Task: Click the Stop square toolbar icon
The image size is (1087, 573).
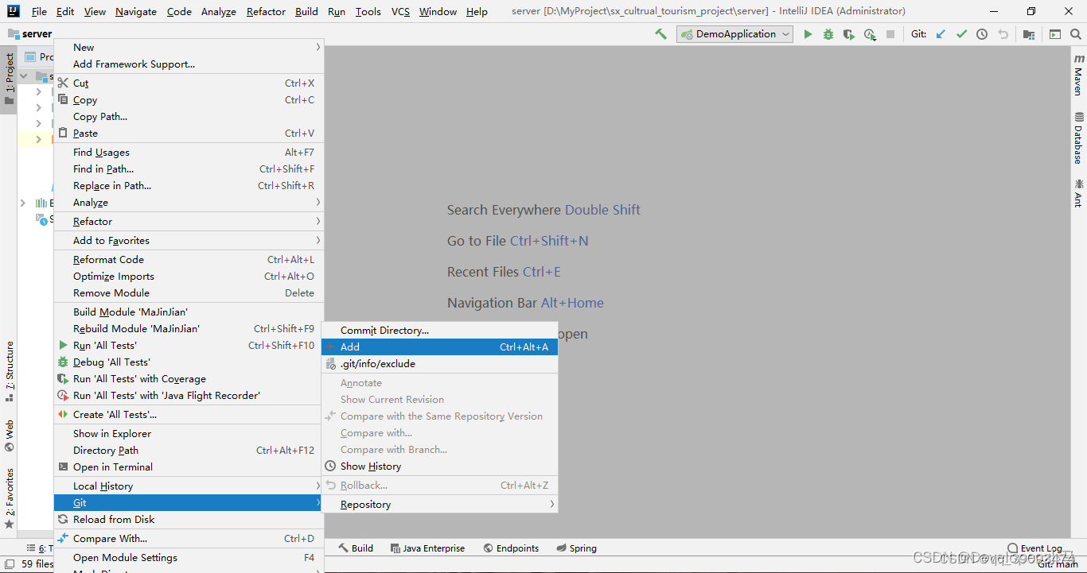Action: (890, 34)
